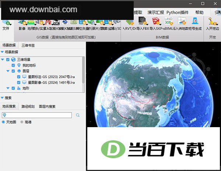Select the 天地图 radio button

(x=3, y=122)
